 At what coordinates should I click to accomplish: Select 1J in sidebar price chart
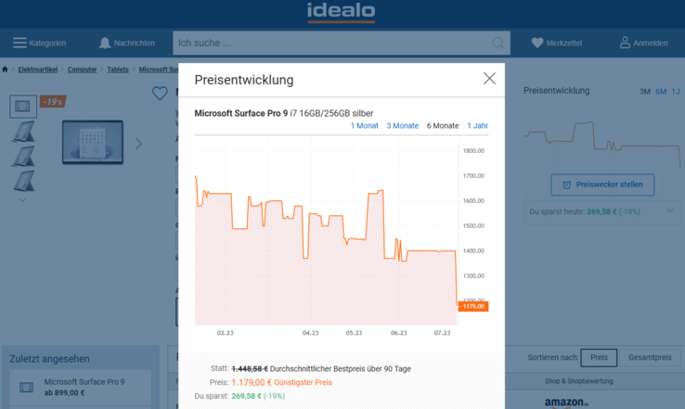tap(676, 92)
